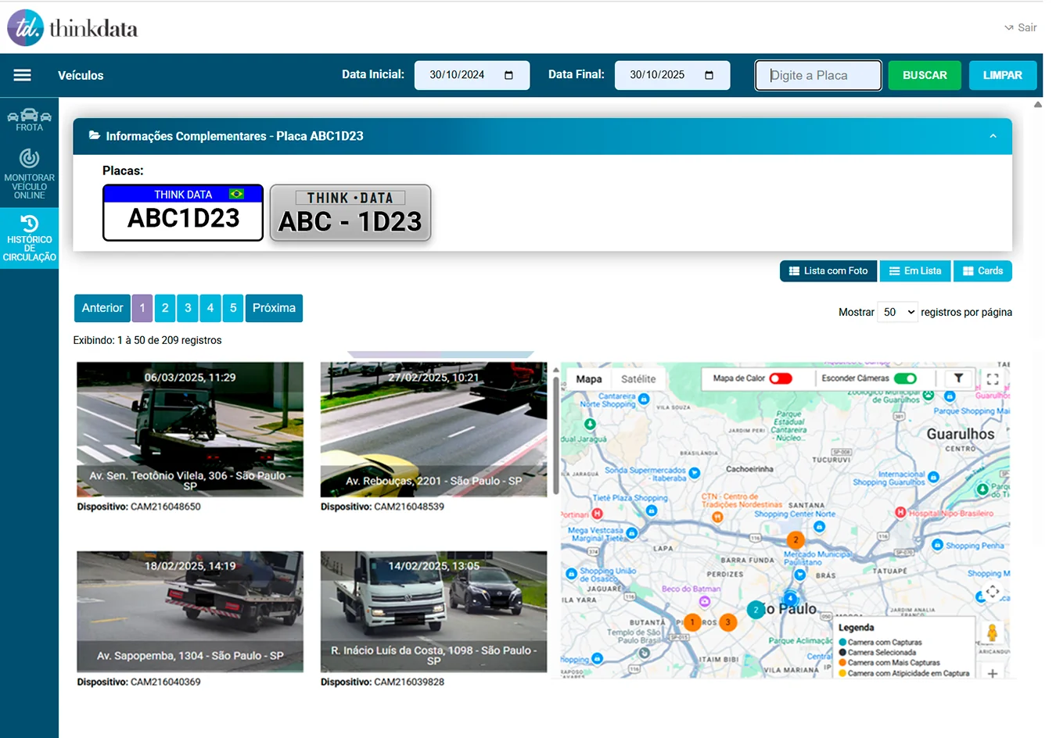Open the records per page dropdown
Viewport: 1056px width, 738px height.
click(898, 312)
